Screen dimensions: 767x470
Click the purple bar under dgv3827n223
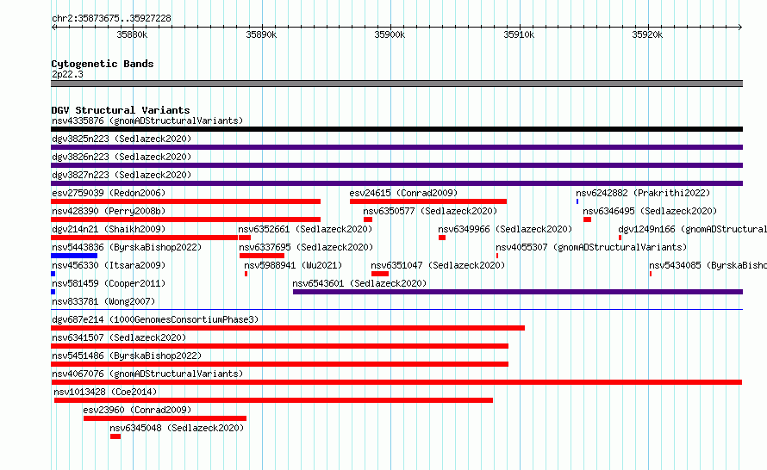coord(396,183)
